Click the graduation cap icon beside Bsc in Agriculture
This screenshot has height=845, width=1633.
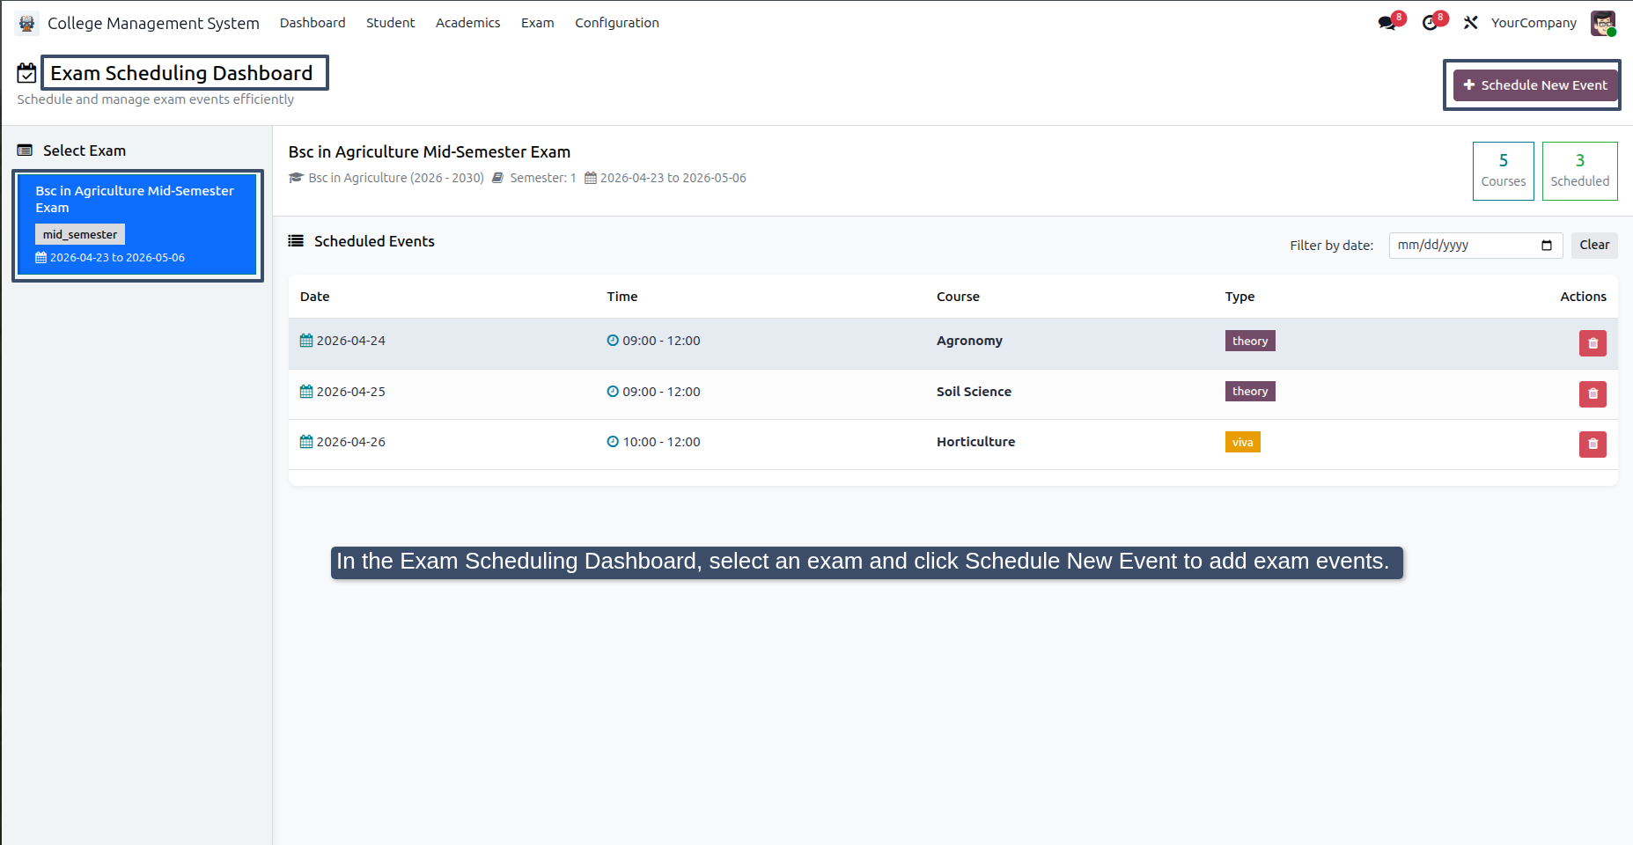[x=296, y=178]
